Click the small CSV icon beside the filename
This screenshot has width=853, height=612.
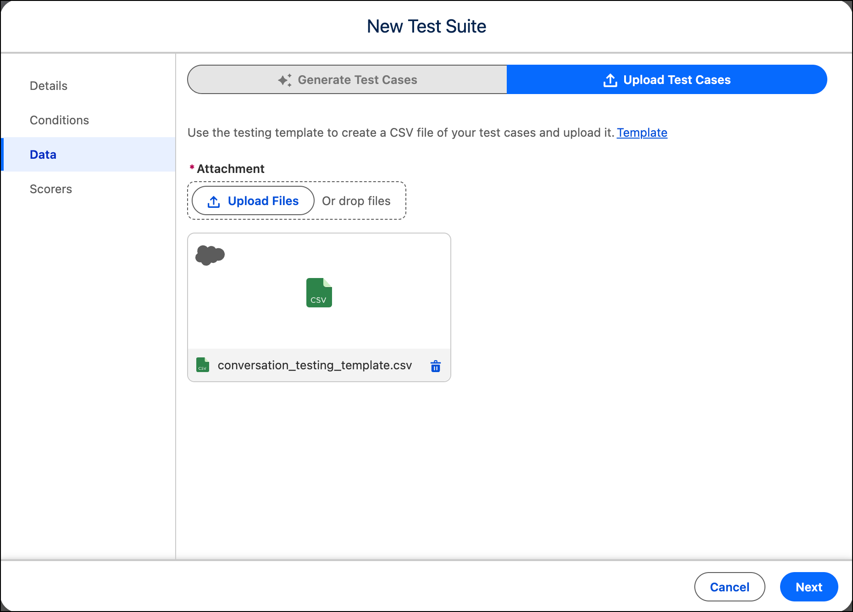[203, 365]
